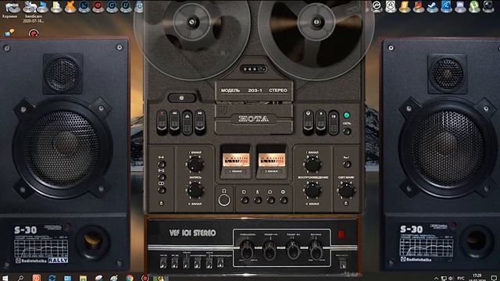Viewport: 500px width, 281px height.
Task: Click third small button below VU meters
Action: click(270, 200)
